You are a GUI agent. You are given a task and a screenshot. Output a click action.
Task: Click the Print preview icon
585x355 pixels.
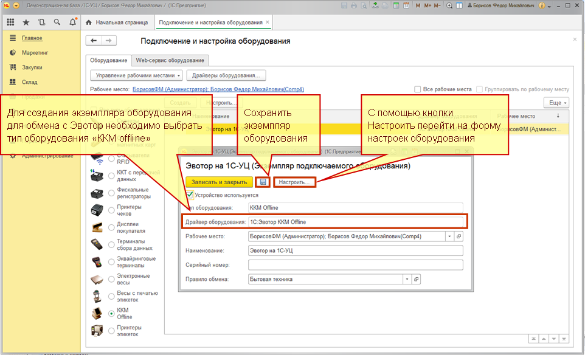coord(363,5)
